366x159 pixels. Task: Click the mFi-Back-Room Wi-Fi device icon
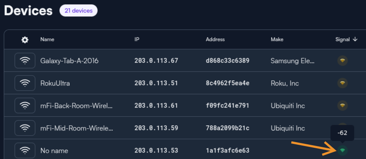pos(25,105)
